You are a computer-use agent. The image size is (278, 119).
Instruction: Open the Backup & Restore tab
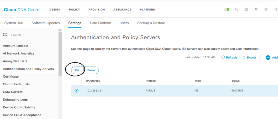(151, 23)
